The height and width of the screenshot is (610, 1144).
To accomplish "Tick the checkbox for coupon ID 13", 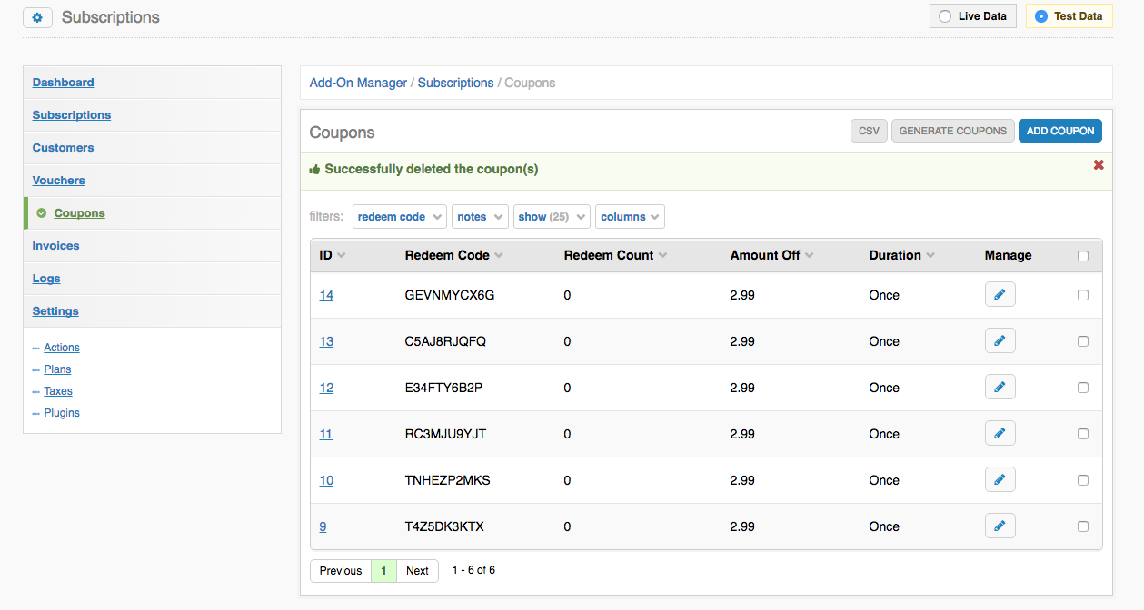I will click(x=1083, y=341).
